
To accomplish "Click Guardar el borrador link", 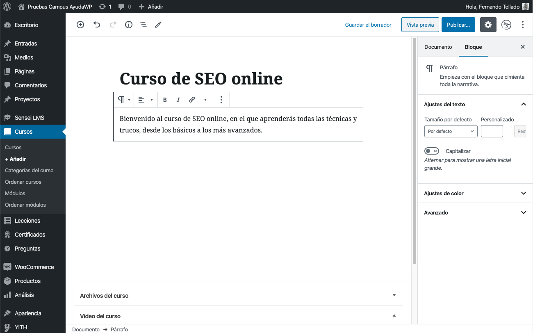I will [368, 25].
